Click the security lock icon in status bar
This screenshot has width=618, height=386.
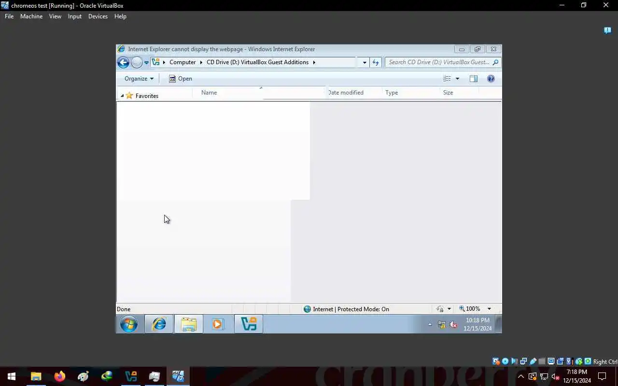coord(440,309)
